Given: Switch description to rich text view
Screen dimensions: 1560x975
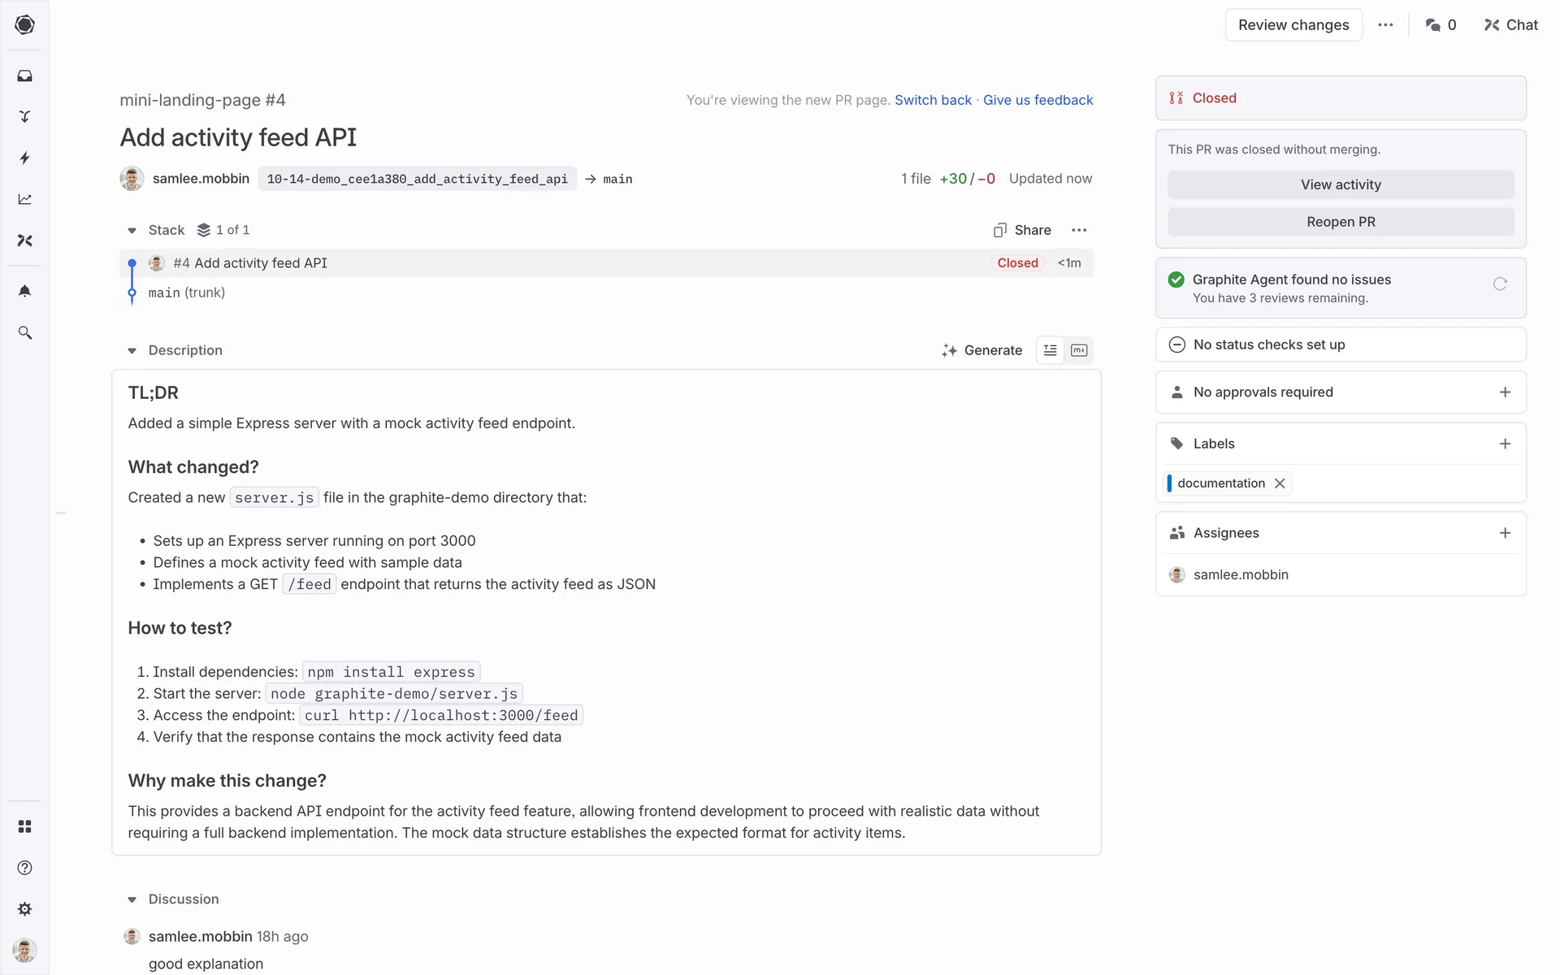Looking at the screenshot, I should [x=1050, y=350].
